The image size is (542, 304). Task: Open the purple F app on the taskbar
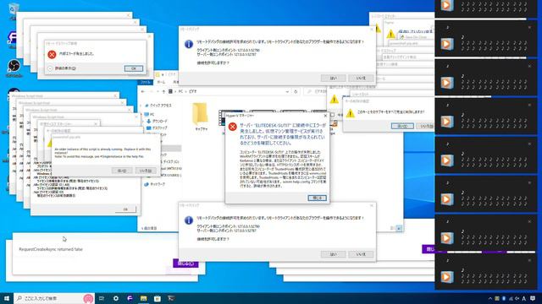point(130,298)
